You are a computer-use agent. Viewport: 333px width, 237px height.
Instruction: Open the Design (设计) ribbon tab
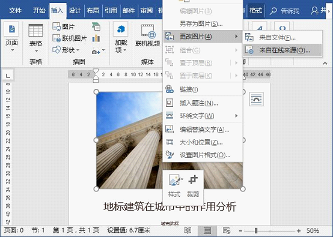[x=75, y=10]
